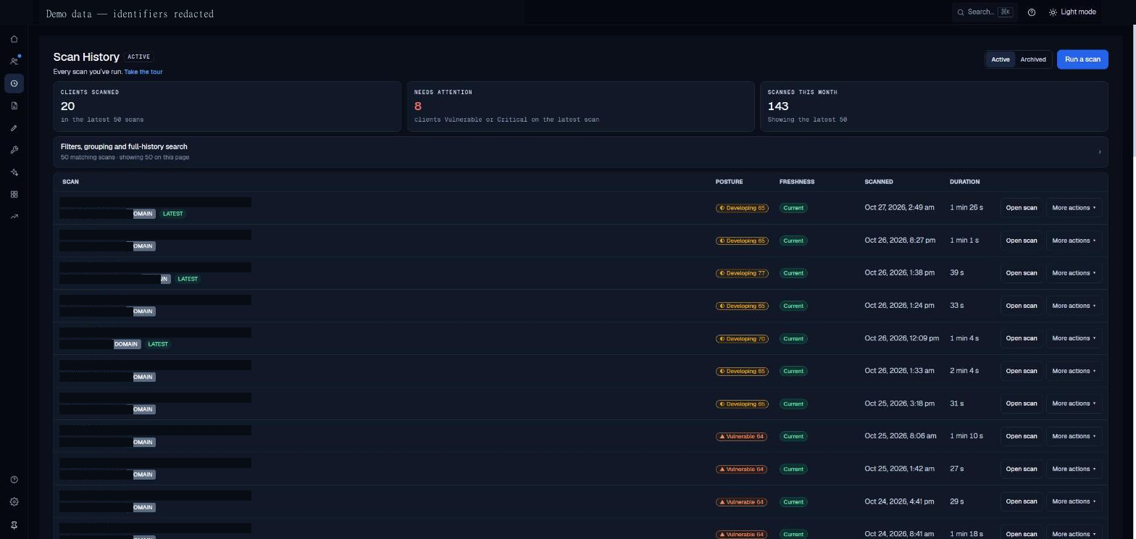Open the wrench tools sidebar icon
Screen dimensions: 1136x539
pos(14,150)
